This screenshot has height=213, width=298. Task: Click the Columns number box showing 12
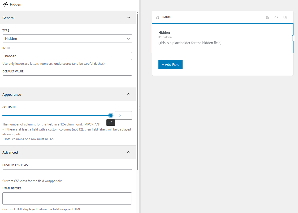123,115
